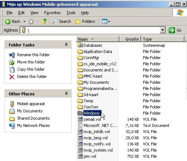Select Programmabesta... folder name
Screen dimensions: 187x161
click(100, 88)
